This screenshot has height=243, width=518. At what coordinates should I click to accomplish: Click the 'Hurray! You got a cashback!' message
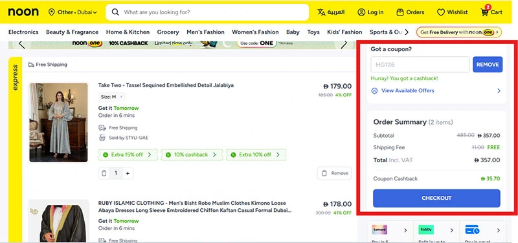click(x=404, y=78)
